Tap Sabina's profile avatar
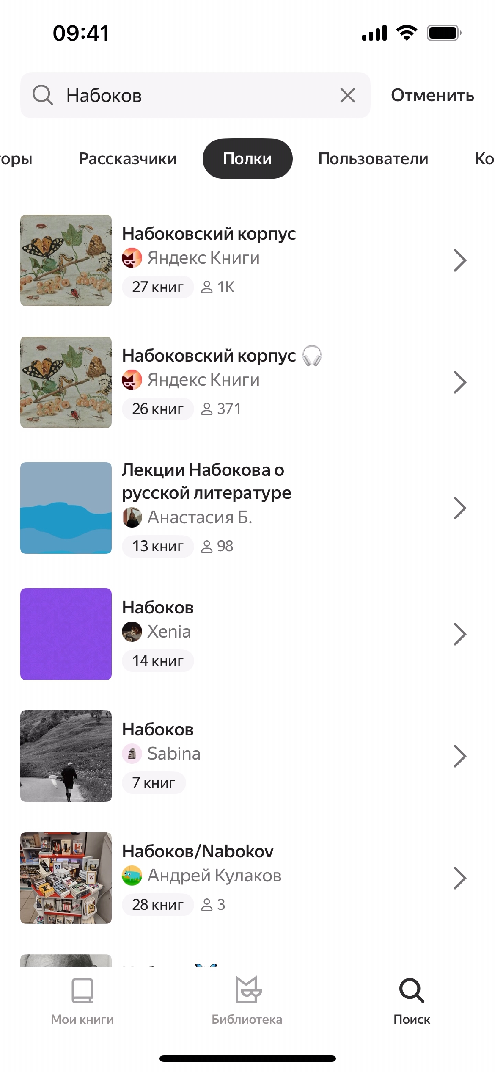The image size is (495, 1072). coord(132,754)
